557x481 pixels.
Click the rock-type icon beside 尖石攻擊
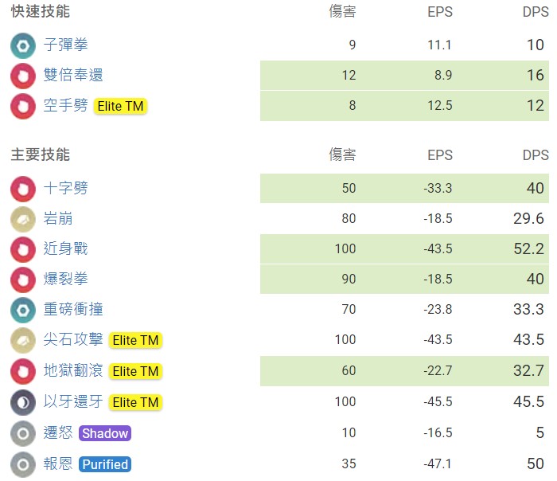pos(23,341)
